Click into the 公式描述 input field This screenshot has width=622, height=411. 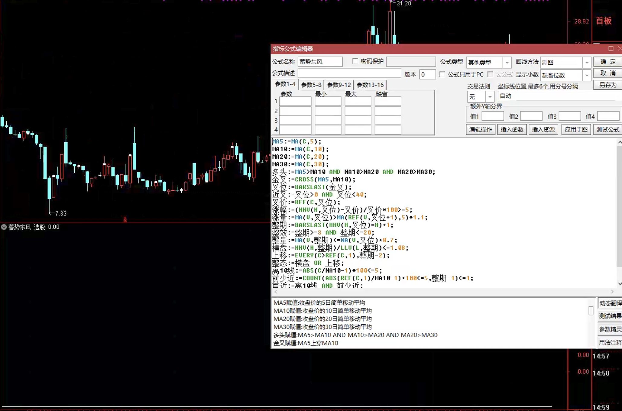349,73
